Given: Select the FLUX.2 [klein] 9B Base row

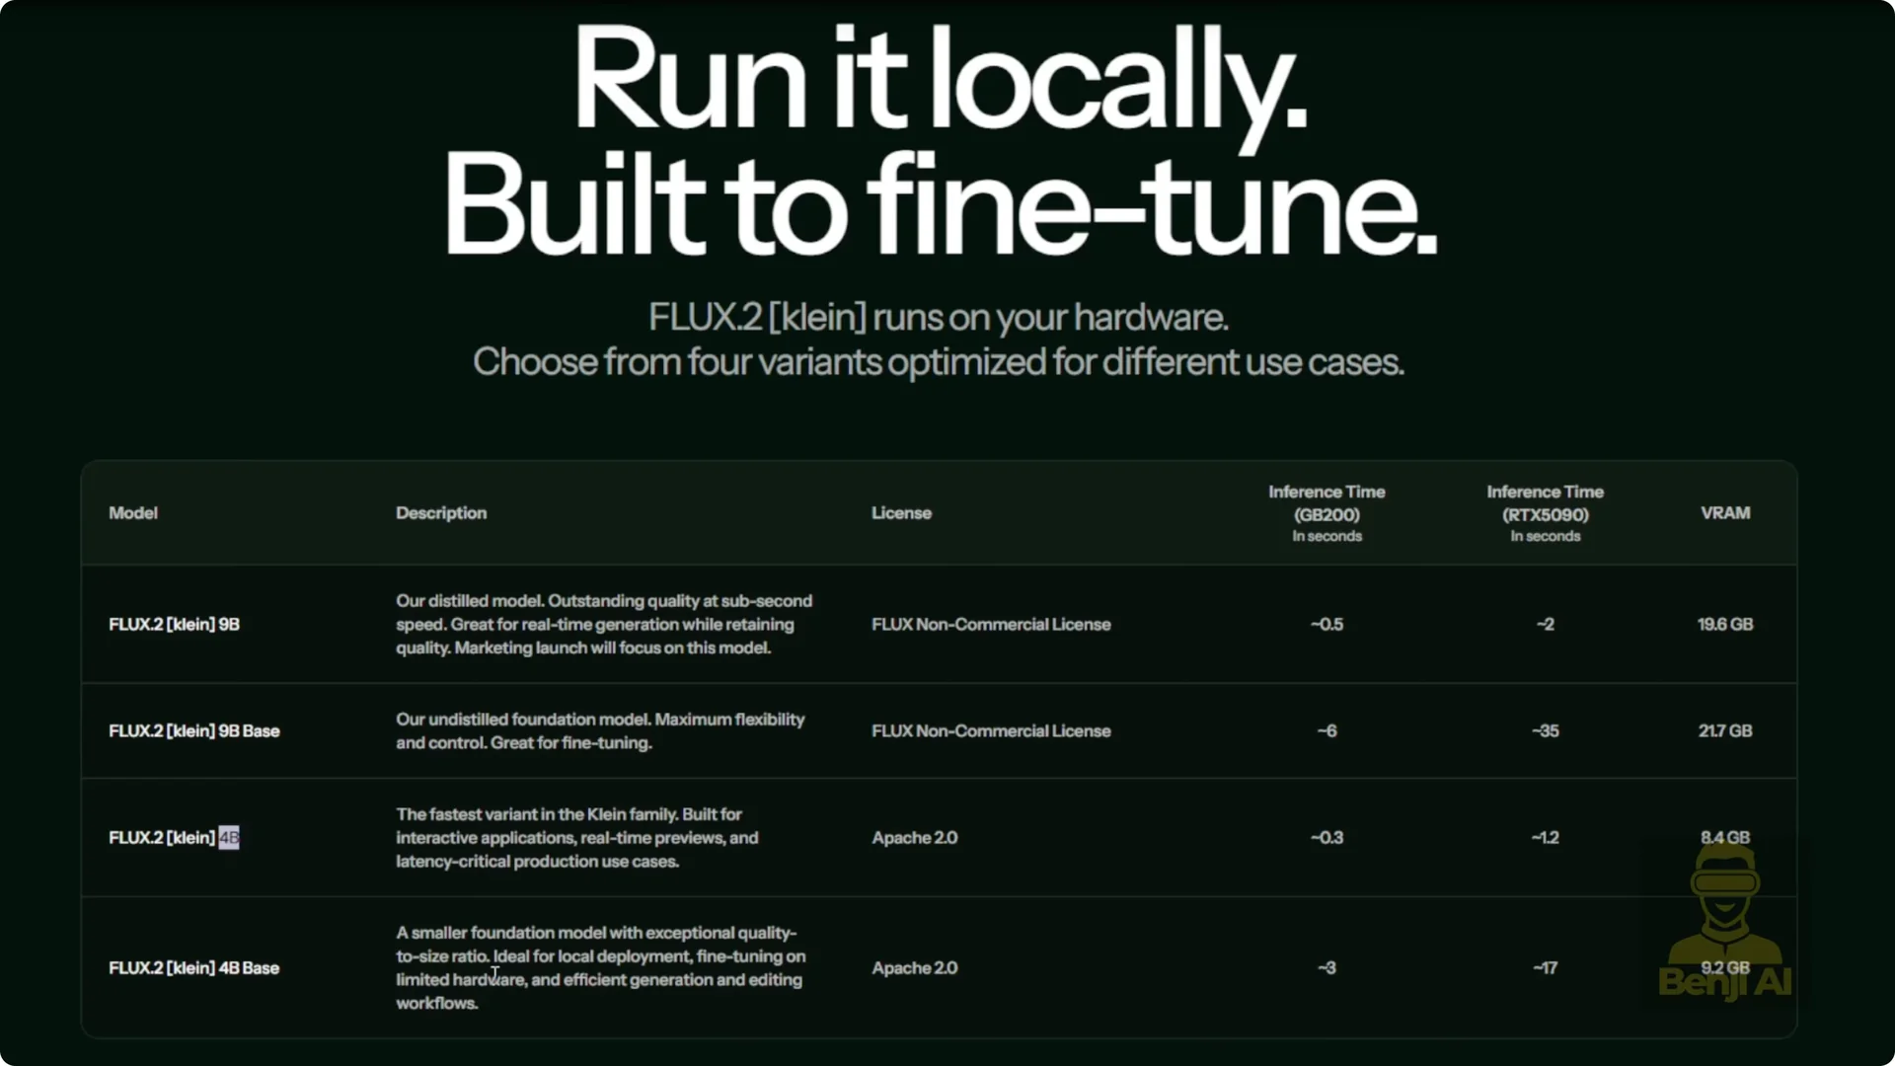Looking at the screenshot, I should pyautogui.click(x=194, y=731).
